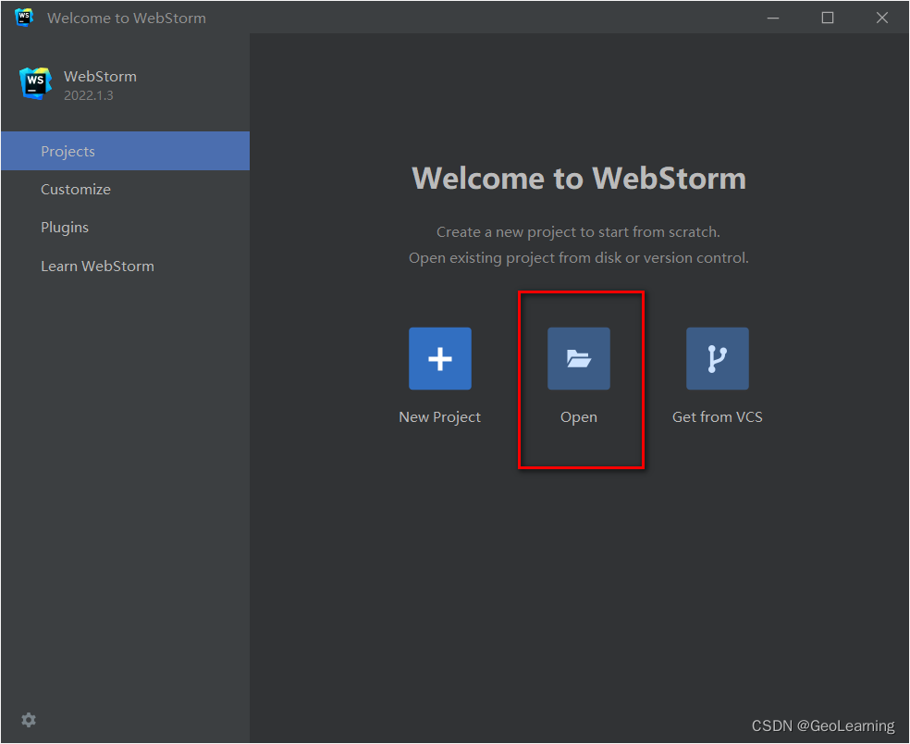Close the Welcome to WebStorm window
The image size is (910, 744).
click(x=882, y=18)
